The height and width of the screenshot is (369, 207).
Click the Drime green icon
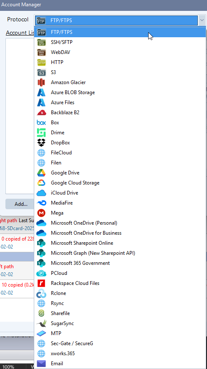pyautogui.click(x=41, y=133)
